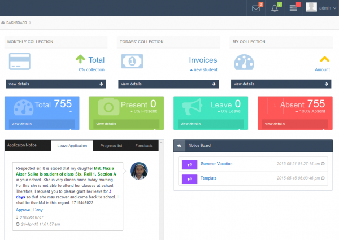The height and width of the screenshot is (240, 339).
Task: Expand the admin user dropdown menu
Action: point(321,8)
